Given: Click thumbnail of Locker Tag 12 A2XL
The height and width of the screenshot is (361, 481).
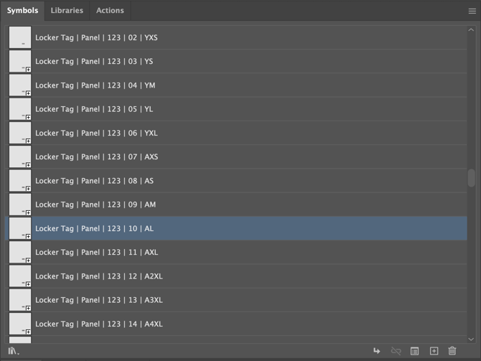Looking at the screenshot, I should click(20, 276).
